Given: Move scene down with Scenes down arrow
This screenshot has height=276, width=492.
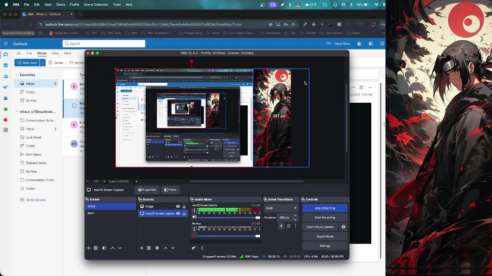Looking at the screenshot, I should tap(120, 248).
